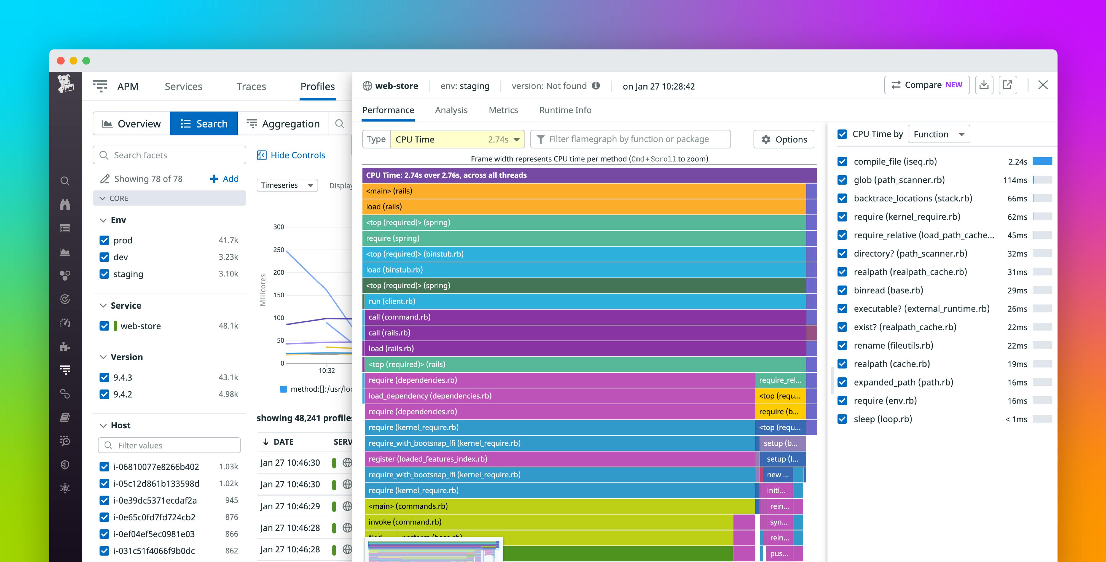Screen dimensions: 1106x562
Task: Open the Logs list icon in the sidebar
Action: 65,229
